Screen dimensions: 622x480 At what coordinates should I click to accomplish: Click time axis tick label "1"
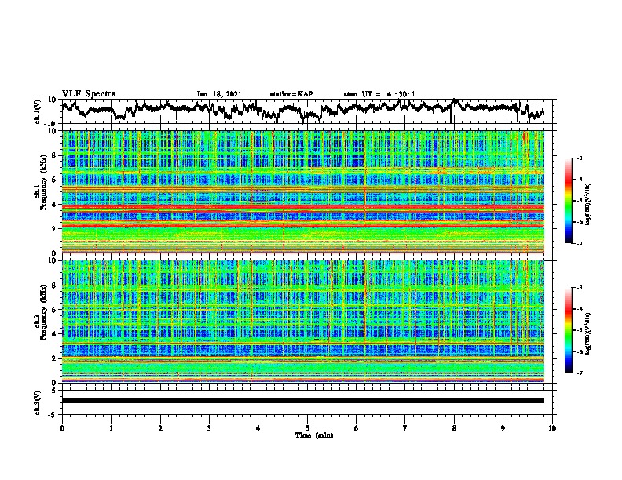[x=111, y=428]
